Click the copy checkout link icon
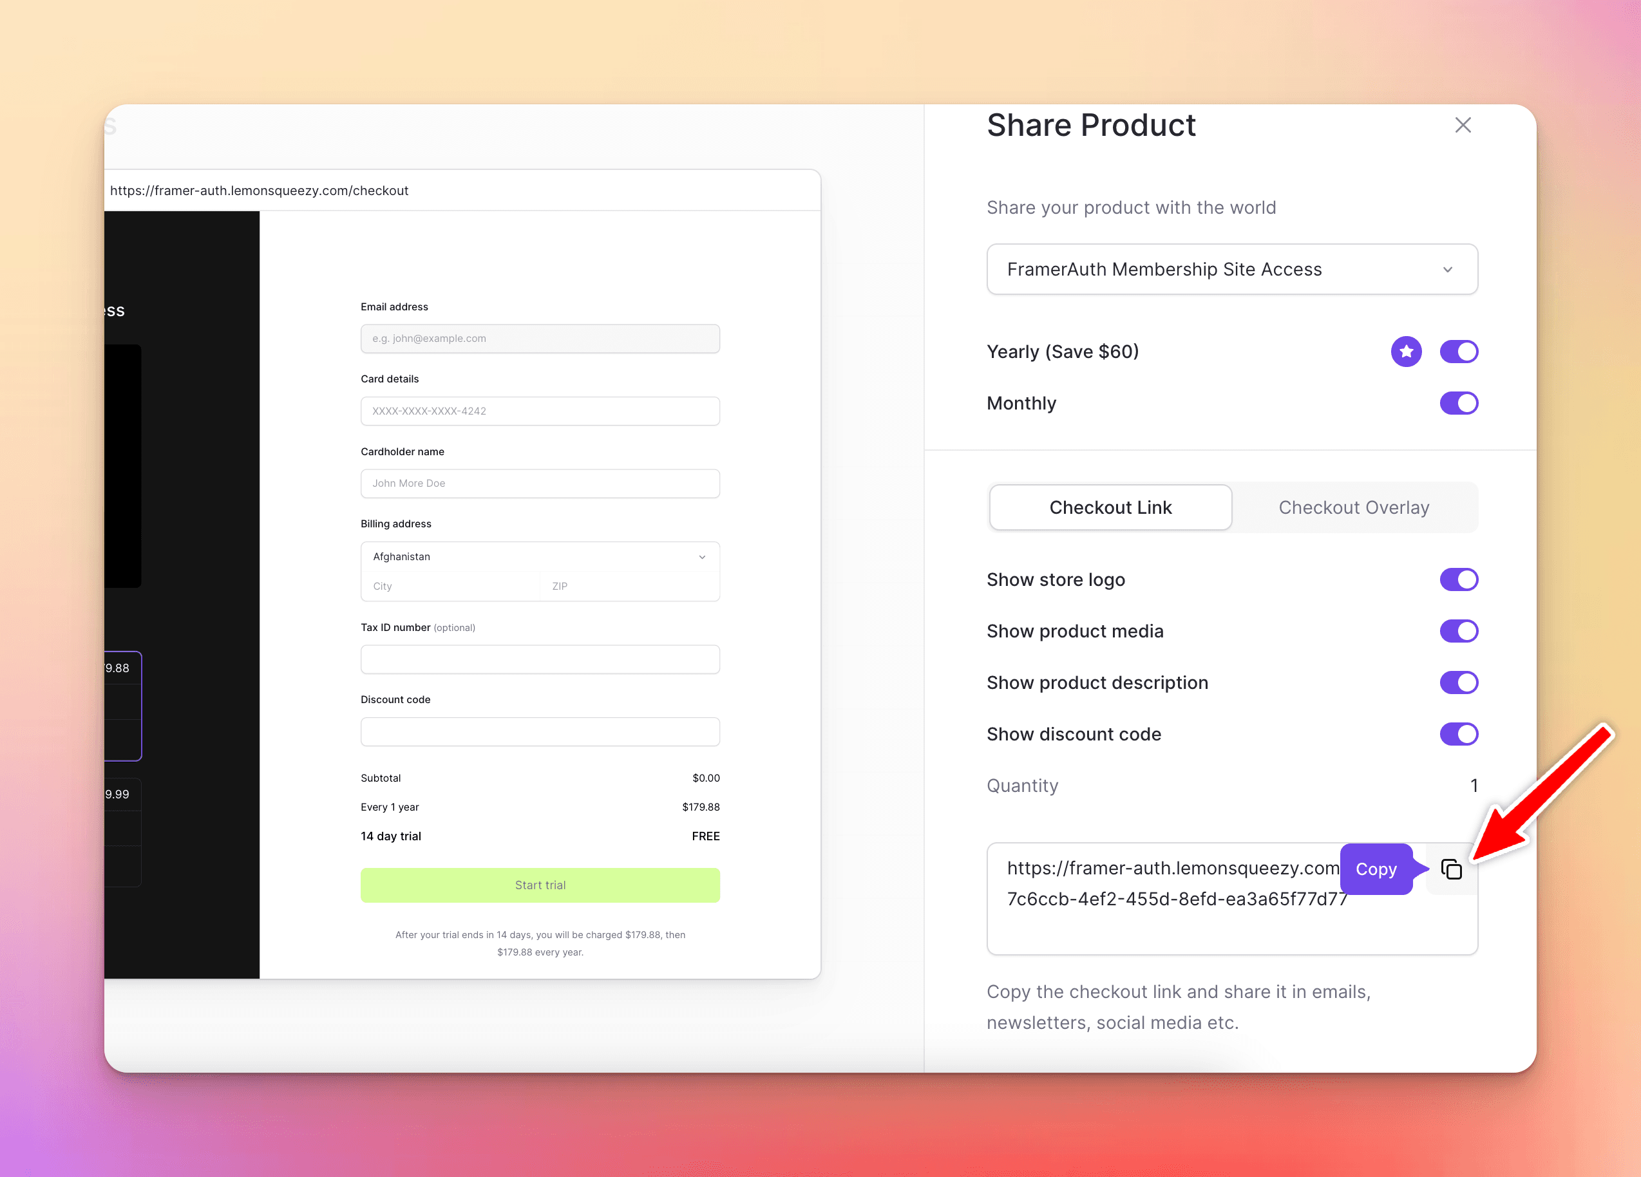 pos(1452,869)
